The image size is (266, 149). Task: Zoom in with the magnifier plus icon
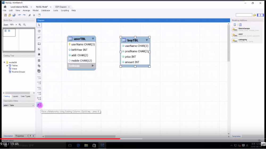[x=20, y=24]
